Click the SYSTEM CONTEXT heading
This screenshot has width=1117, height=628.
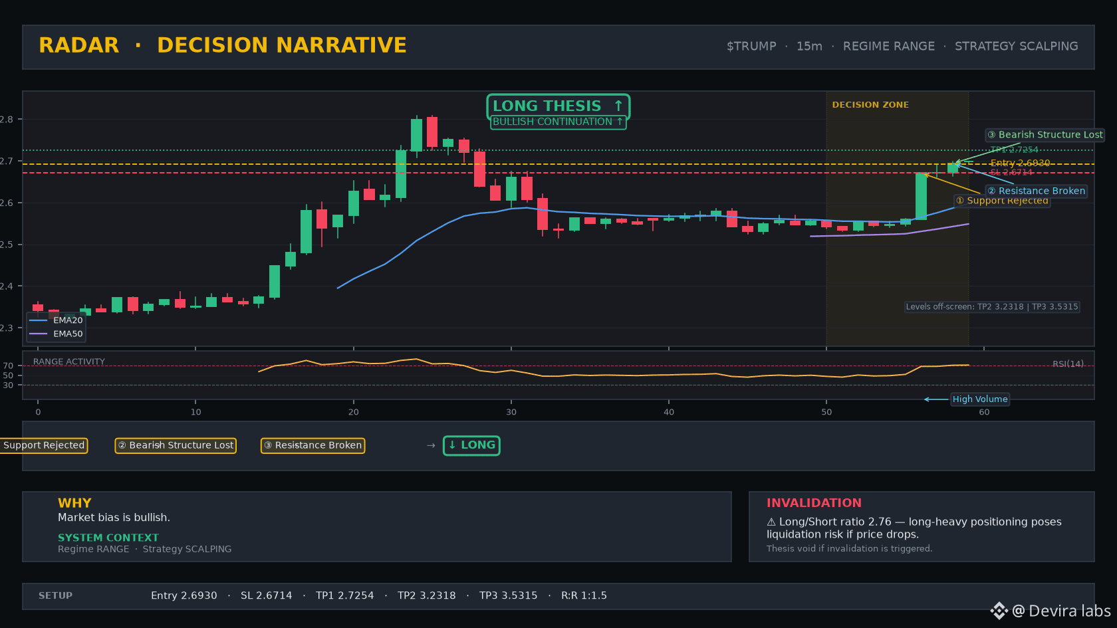[x=108, y=538]
